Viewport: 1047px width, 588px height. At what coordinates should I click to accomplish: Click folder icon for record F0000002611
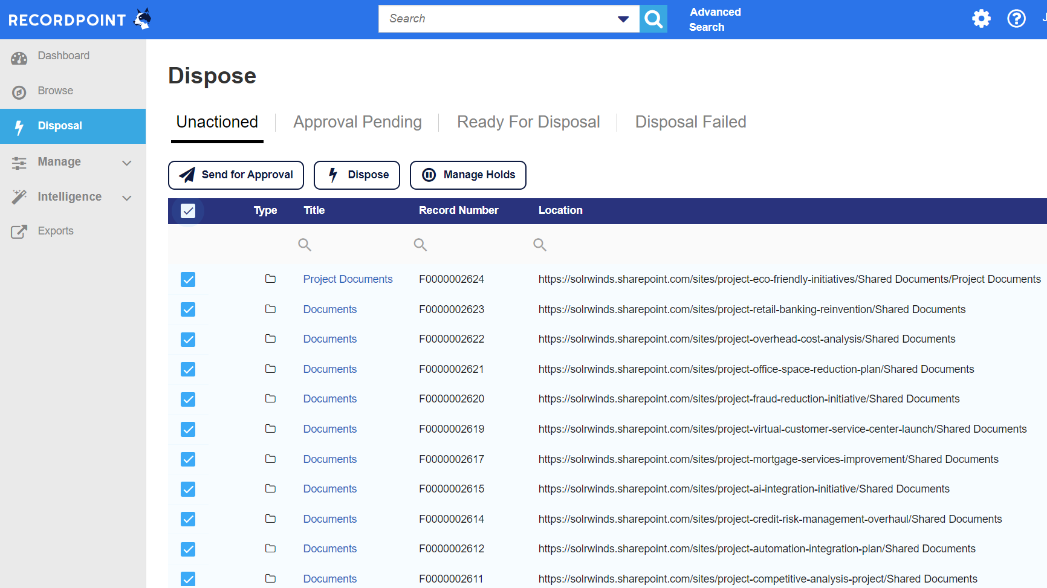(x=270, y=578)
